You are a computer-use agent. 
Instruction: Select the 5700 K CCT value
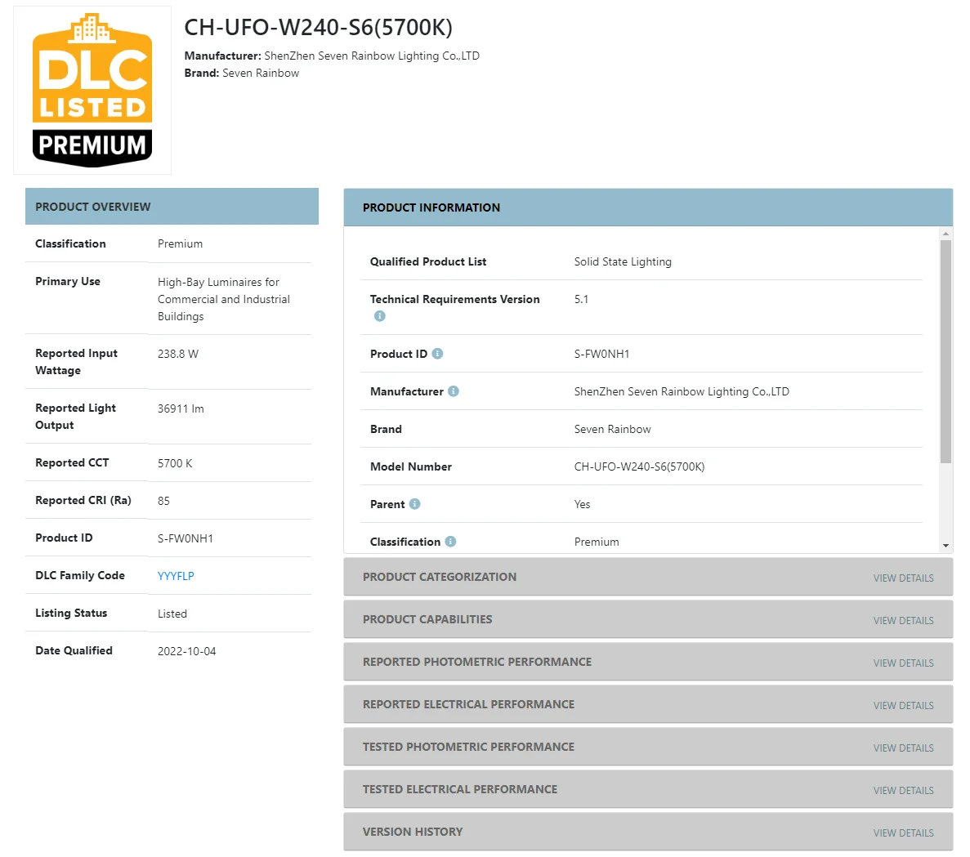point(175,464)
